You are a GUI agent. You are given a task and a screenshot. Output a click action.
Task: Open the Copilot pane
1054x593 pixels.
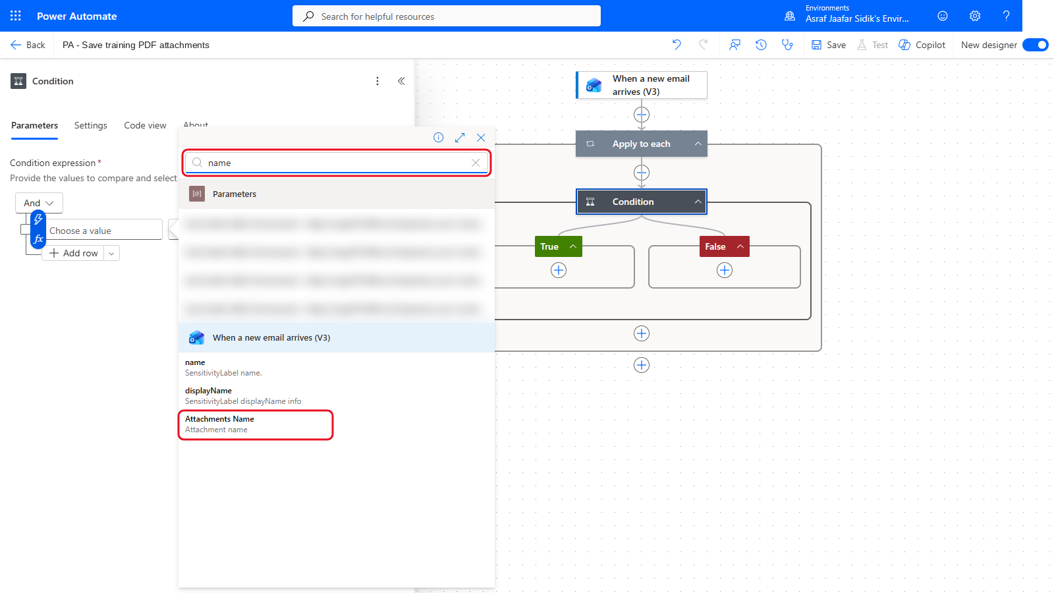coord(922,45)
